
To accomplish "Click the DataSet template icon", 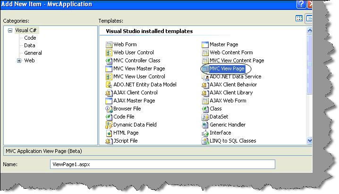I will pyautogui.click(x=205, y=117).
